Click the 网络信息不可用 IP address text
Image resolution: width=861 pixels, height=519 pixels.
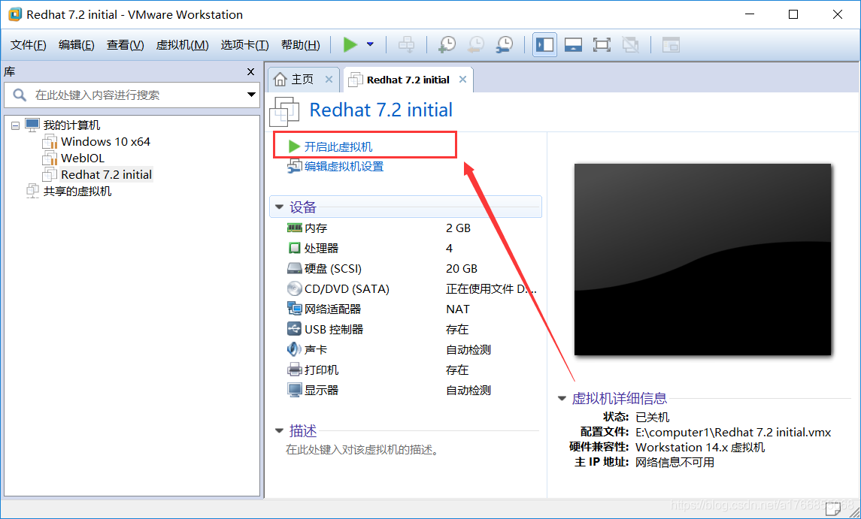675,463
